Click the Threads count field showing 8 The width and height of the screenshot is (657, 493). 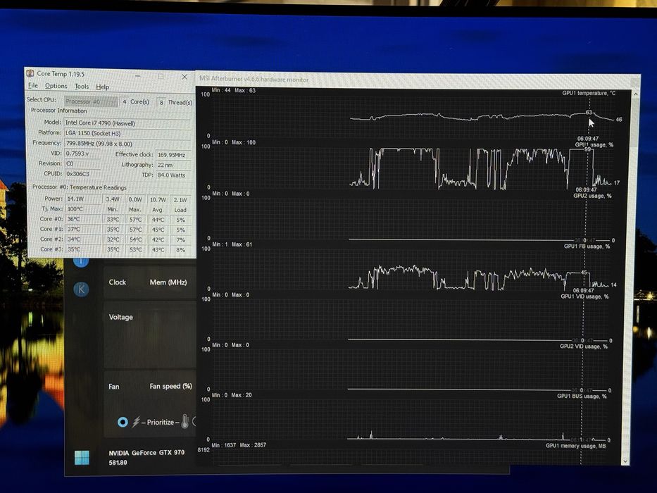coord(161,102)
